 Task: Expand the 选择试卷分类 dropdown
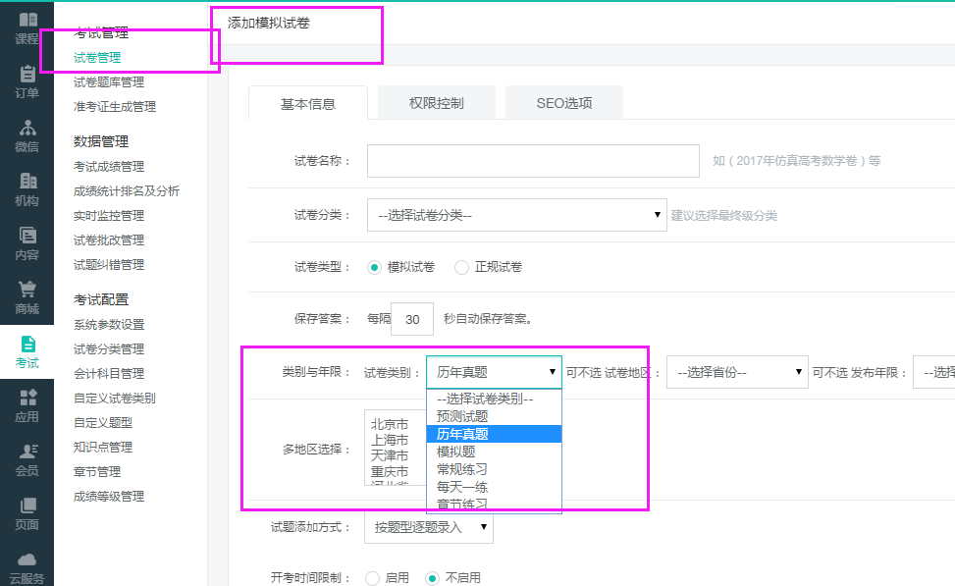[516, 215]
